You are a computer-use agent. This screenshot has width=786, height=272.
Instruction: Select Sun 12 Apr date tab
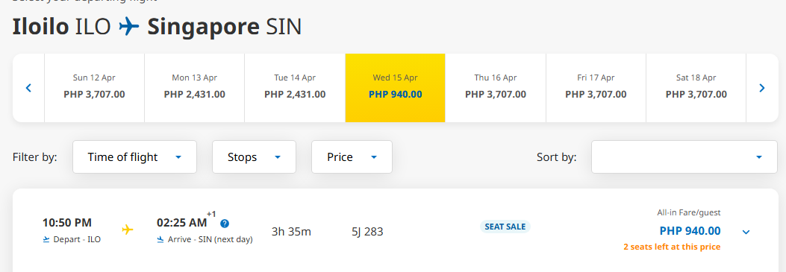pyautogui.click(x=94, y=88)
